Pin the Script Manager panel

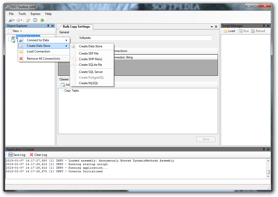click(x=264, y=26)
